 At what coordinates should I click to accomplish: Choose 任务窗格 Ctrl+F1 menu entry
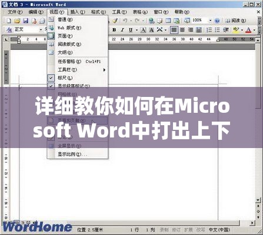point(78,62)
